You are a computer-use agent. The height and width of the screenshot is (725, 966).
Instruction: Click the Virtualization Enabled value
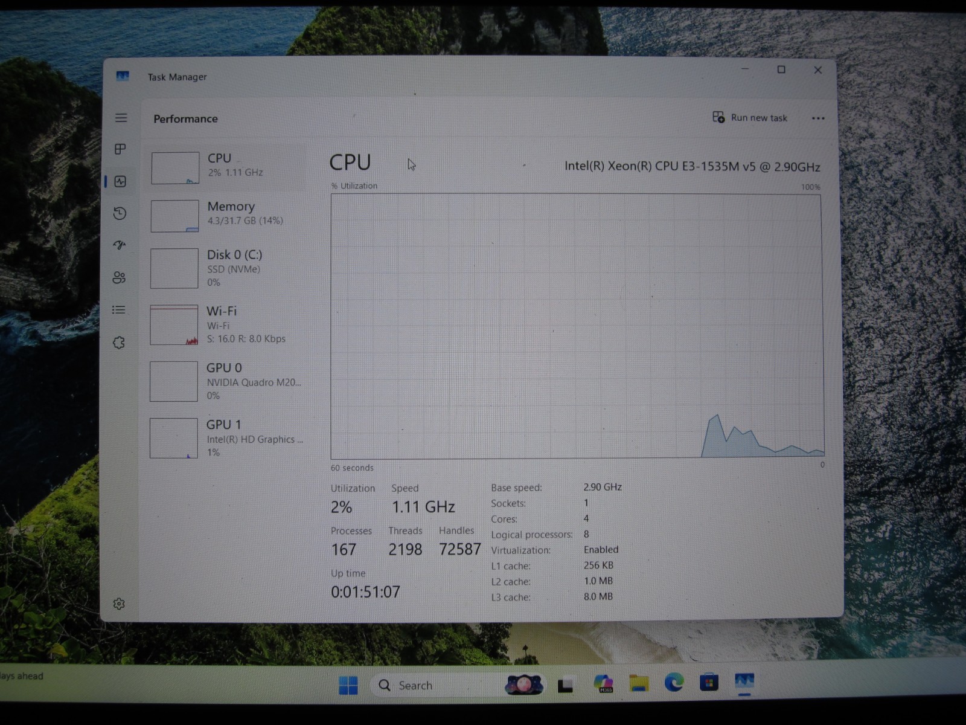[x=601, y=550]
